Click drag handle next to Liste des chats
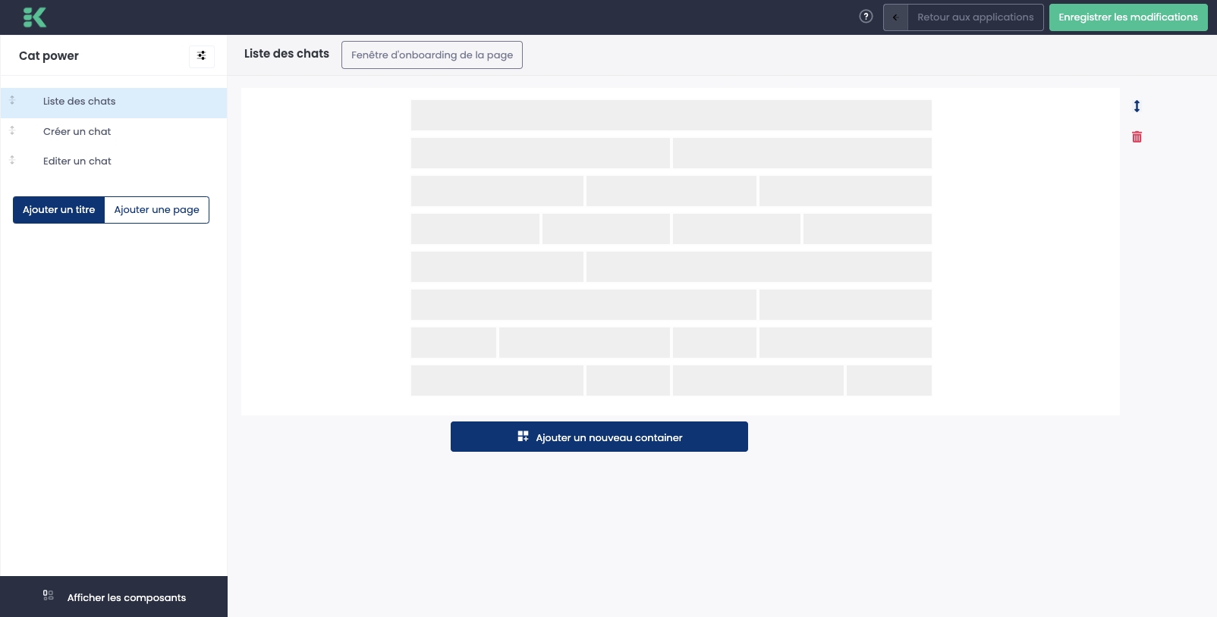1217x617 pixels. pos(12,101)
